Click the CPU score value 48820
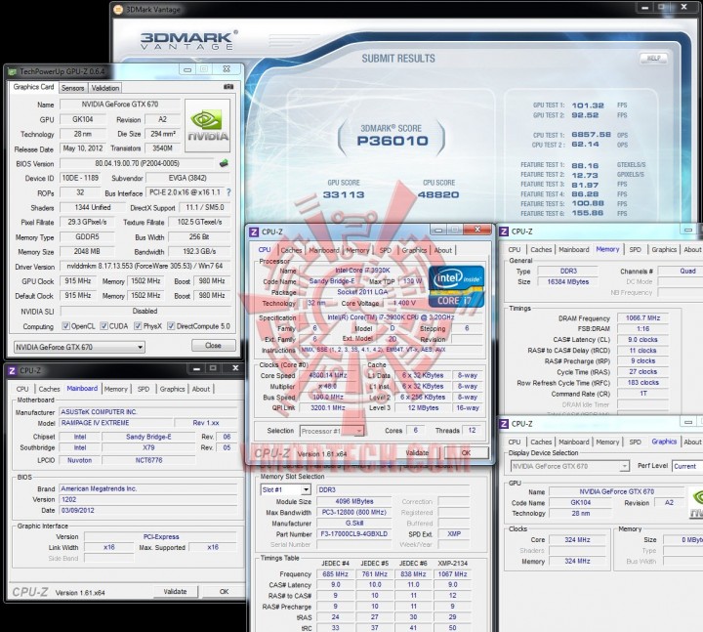The height and width of the screenshot is (632, 703). pos(438,194)
